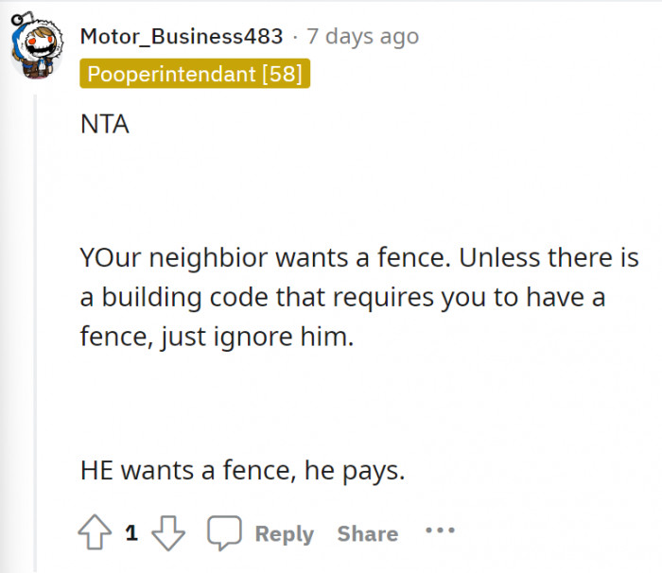Collapse the comment thread using the vertical line

[38, 331]
